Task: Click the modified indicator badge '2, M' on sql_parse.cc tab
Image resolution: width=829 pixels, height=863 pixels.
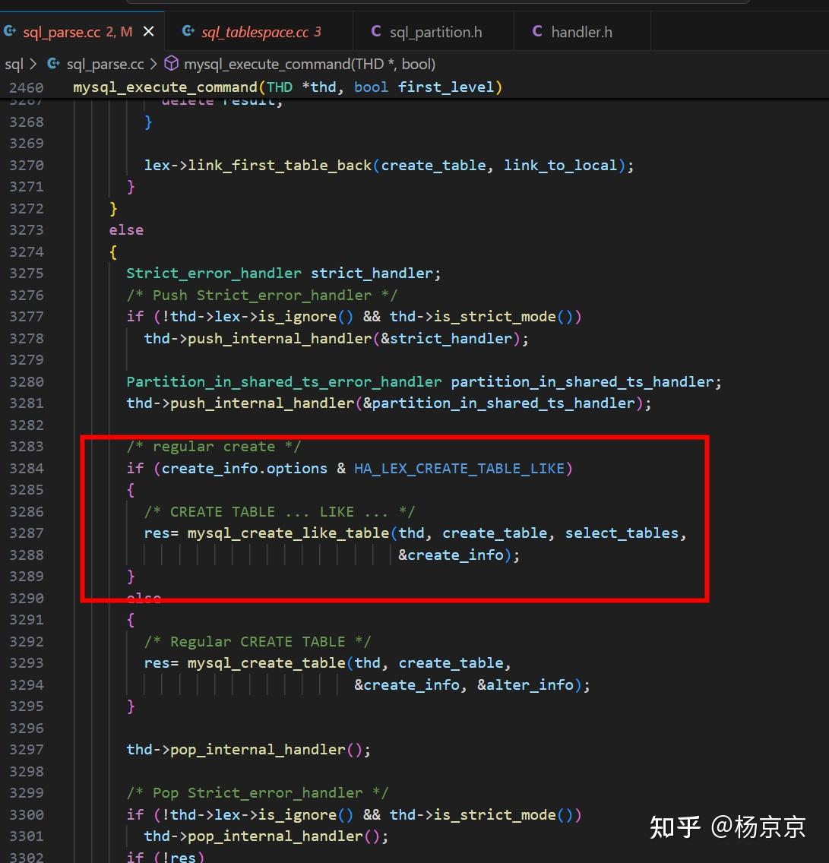Action: [119, 31]
